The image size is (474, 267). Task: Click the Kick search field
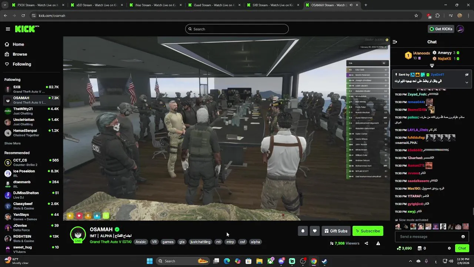(237, 29)
